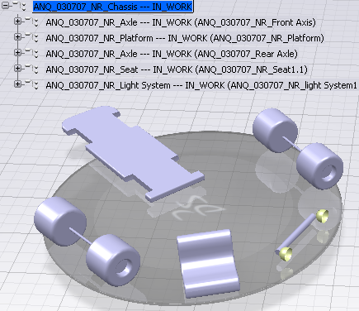
Task: Select the ANQ_030707_NR_Platform tree entry
Action: point(185,38)
